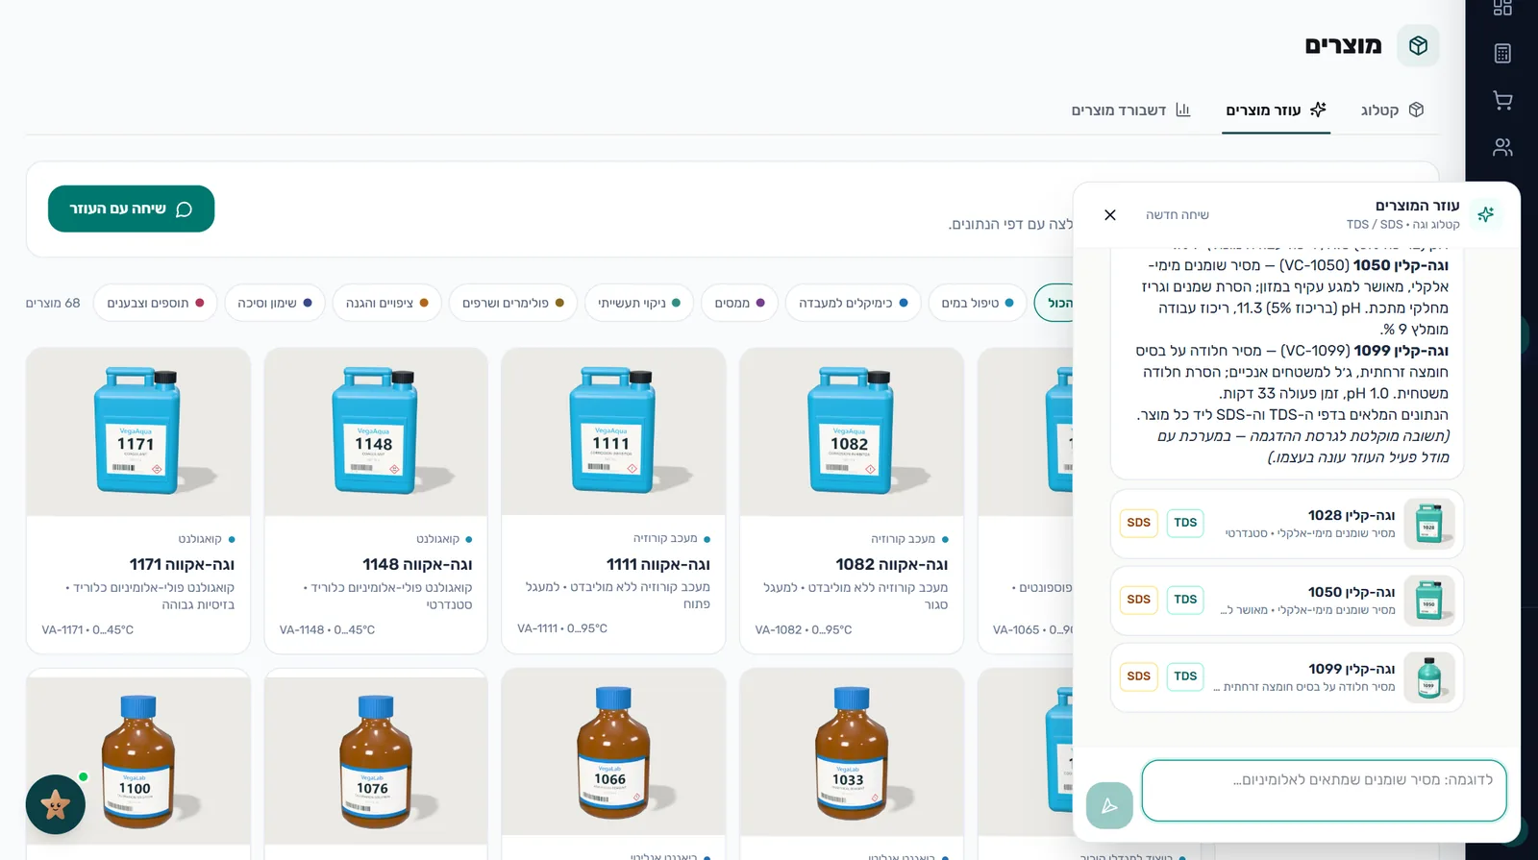Switch to the עוזר מוצרים tab
The height and width of the screenshot is (860, 1538).
(1276, 111)
